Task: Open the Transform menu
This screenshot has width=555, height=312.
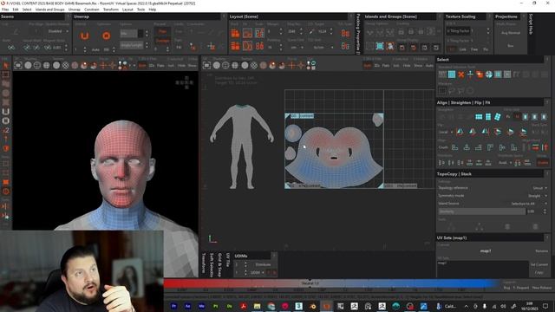Action: [x=111, y=10]
